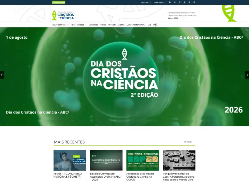
Task: Expand the Quem Somos dropdown
Action: pos(160,2)
